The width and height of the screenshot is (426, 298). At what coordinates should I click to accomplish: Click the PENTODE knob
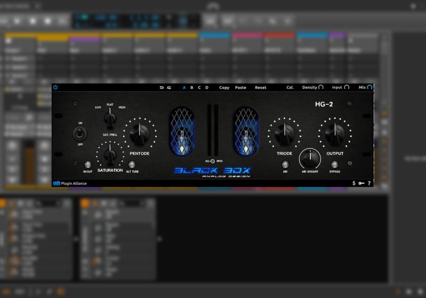pos(140,134)
